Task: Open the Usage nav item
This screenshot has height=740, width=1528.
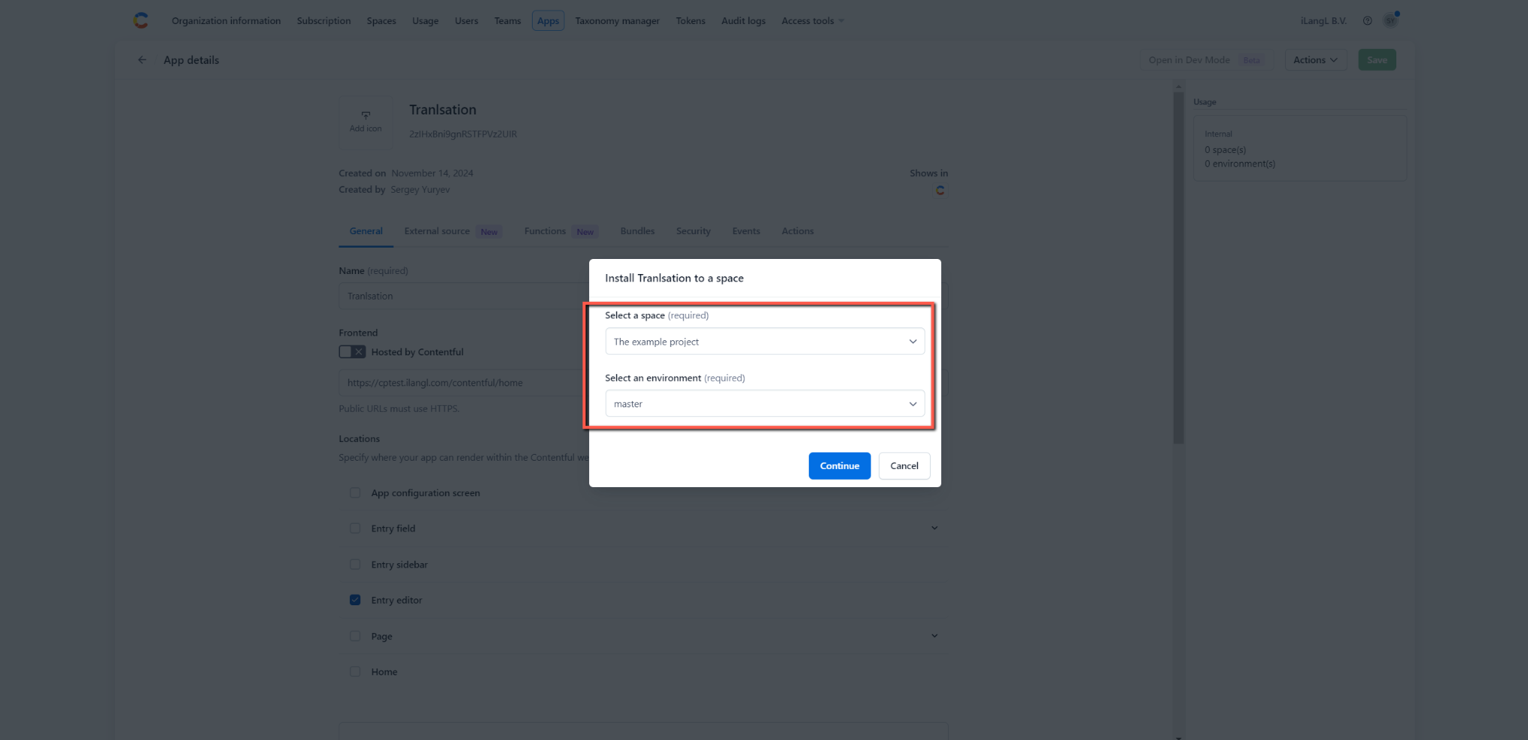Action: pos(425,21)
